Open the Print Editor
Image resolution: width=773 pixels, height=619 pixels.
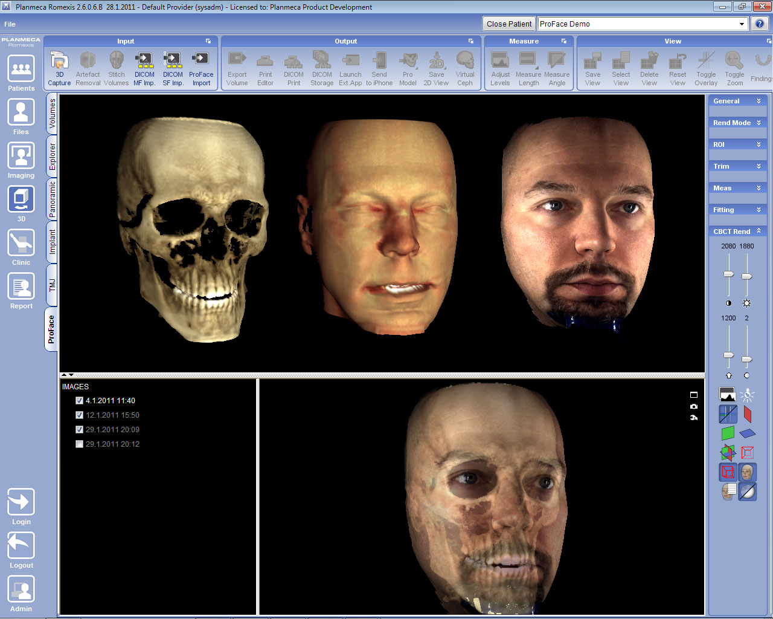click(265, 66)
